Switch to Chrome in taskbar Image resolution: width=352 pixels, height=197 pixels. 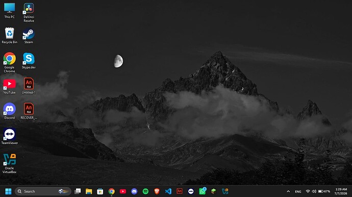click(112, 191)
